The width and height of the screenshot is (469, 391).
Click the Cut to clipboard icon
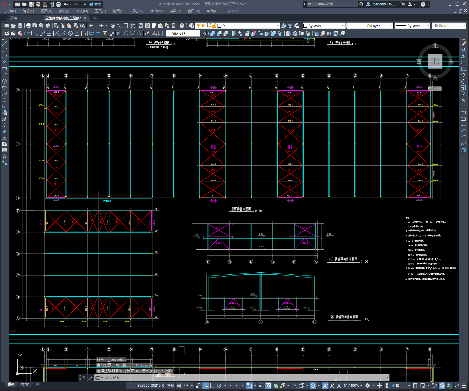point(56,26)
